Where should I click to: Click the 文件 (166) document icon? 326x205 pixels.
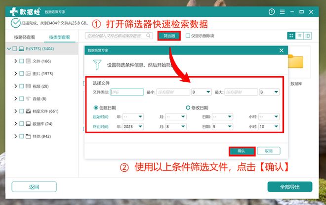[x=28, y=61]
